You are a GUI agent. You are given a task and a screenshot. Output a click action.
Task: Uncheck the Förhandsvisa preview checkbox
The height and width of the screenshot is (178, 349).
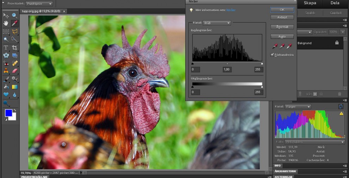coord(272,55)
